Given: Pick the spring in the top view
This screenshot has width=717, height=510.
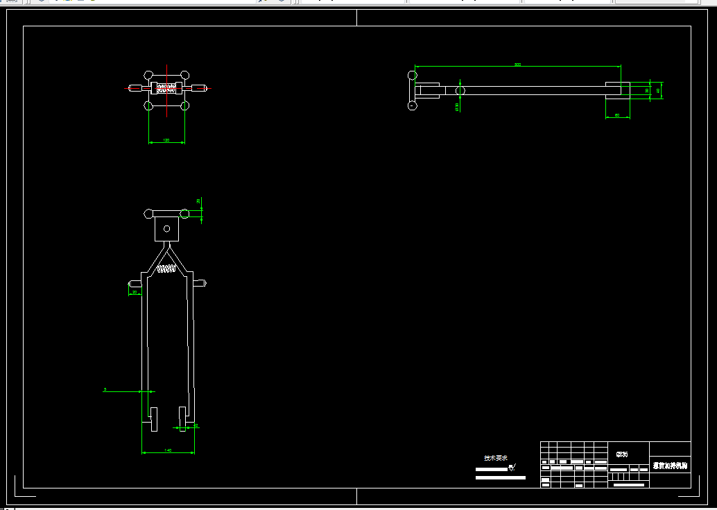Looking at the screenshot, I should click(166, 88).
